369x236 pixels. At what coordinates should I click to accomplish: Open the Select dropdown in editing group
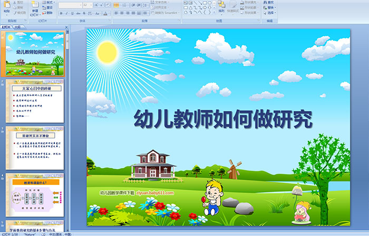[x=269, y=13]
